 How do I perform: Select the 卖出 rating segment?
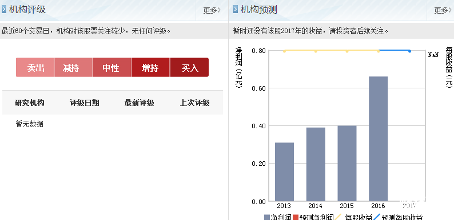click(35, 68)
